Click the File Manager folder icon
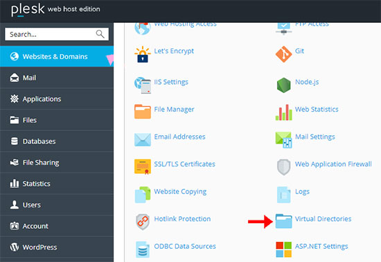This screenshot has width=381, height=262. [x=143, y=112]
